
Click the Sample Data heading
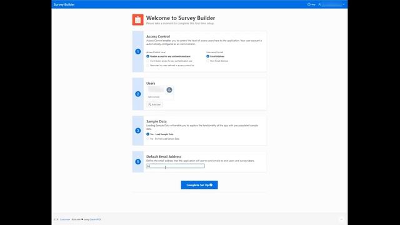[156, 121]
